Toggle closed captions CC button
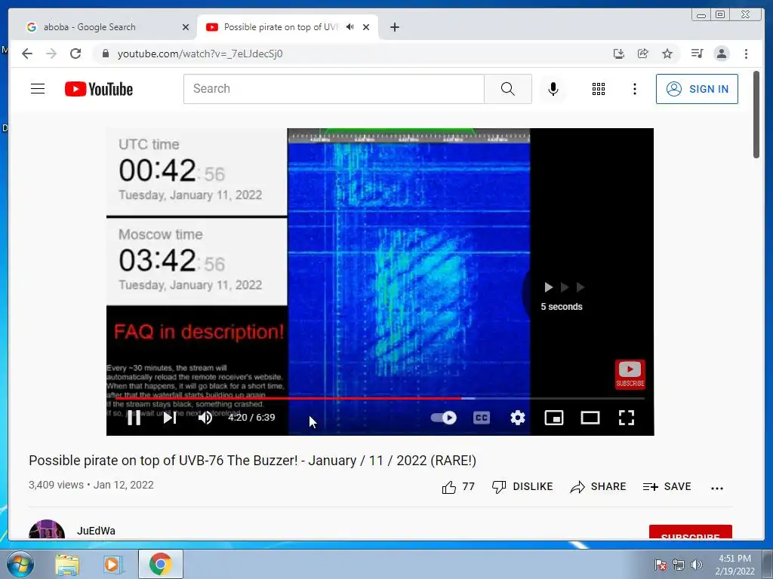The width and height of the screenshot is (773, 579). [482, 418]
